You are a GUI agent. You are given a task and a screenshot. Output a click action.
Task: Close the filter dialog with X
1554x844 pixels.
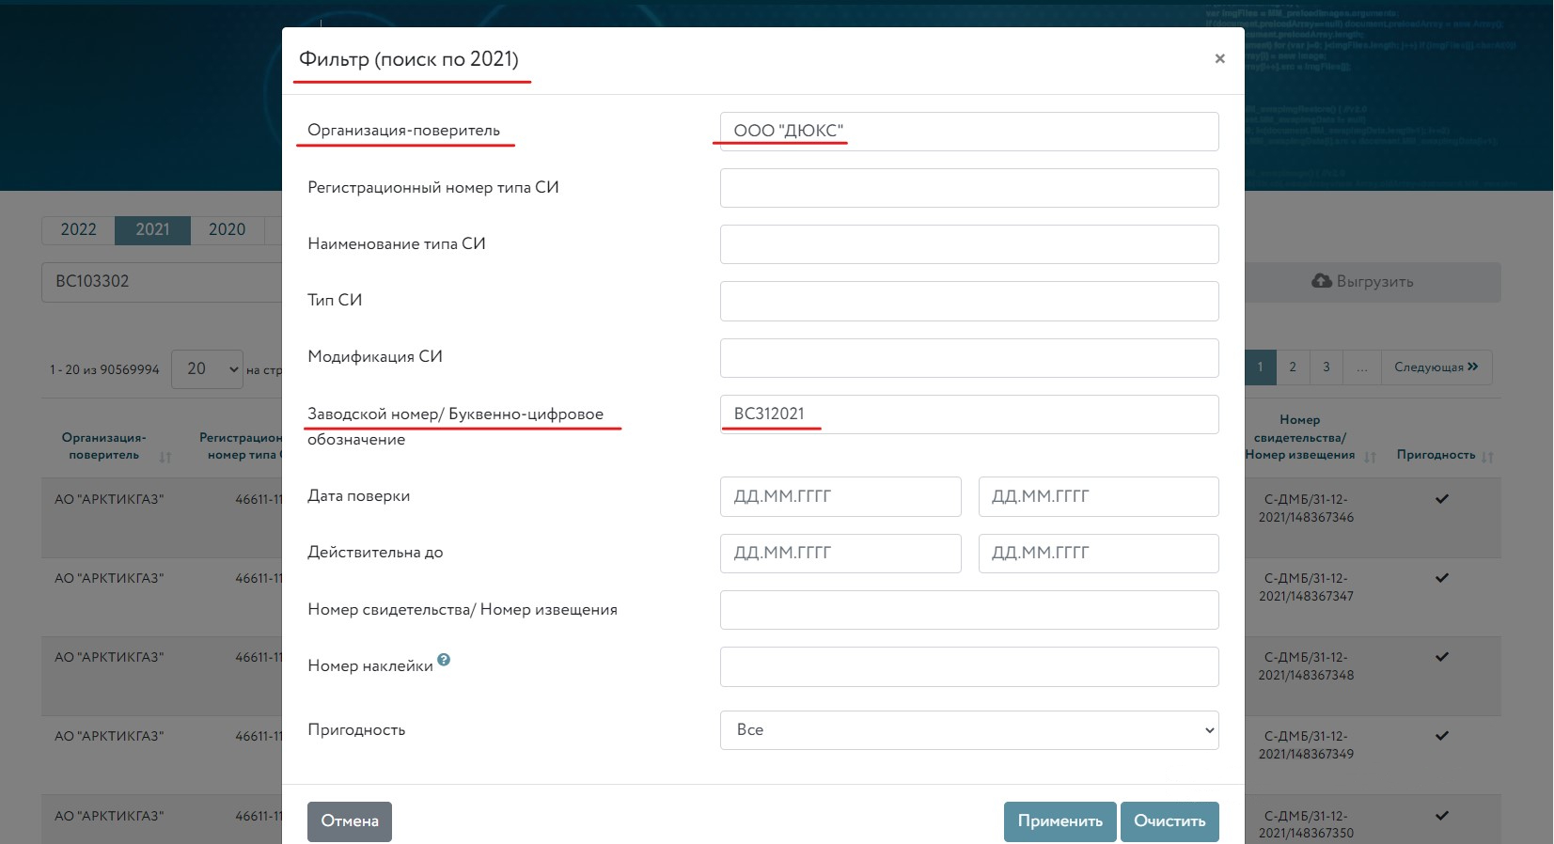point(1219,59)
